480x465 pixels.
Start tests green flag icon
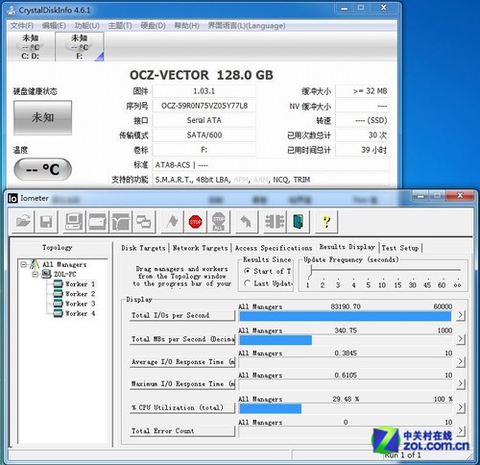coord(172,221)
